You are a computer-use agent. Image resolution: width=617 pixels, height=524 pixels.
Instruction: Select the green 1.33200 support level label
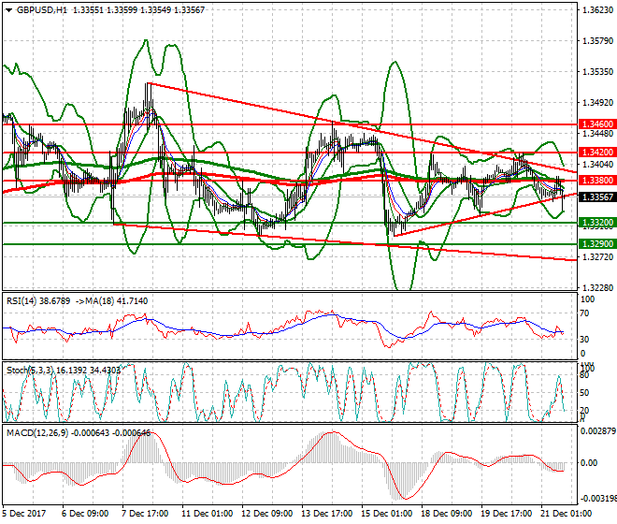(597, 223)
